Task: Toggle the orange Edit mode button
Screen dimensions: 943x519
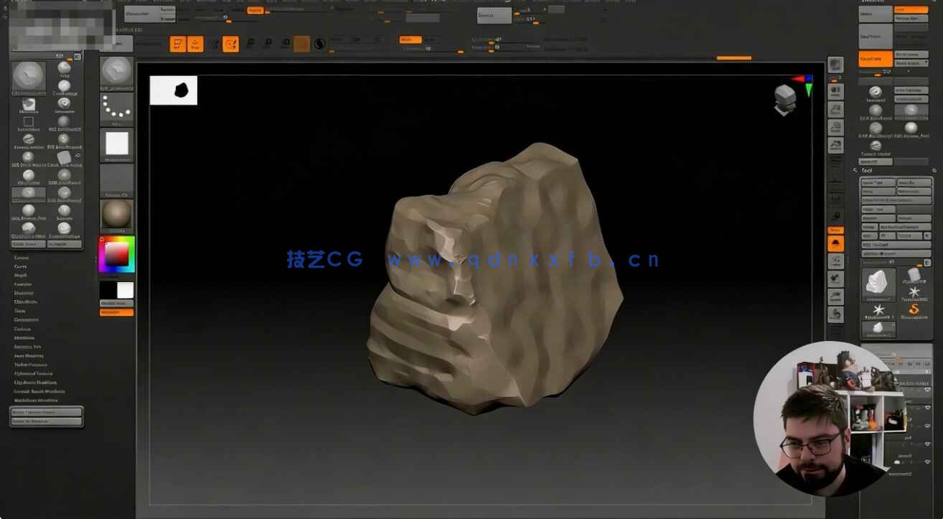Action: point(178,45)
